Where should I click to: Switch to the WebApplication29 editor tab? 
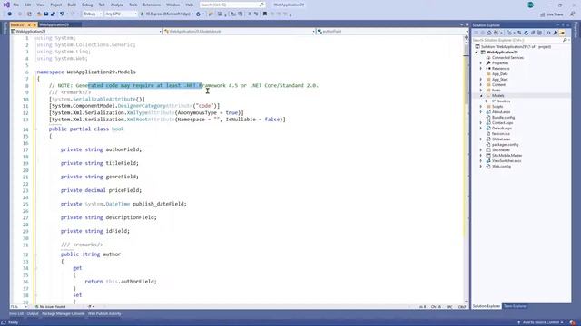pyautogui.click(x=54, y=24)
